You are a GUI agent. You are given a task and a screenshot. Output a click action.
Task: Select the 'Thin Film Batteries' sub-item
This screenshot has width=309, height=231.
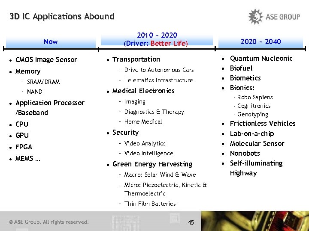[x=150, y=204]
